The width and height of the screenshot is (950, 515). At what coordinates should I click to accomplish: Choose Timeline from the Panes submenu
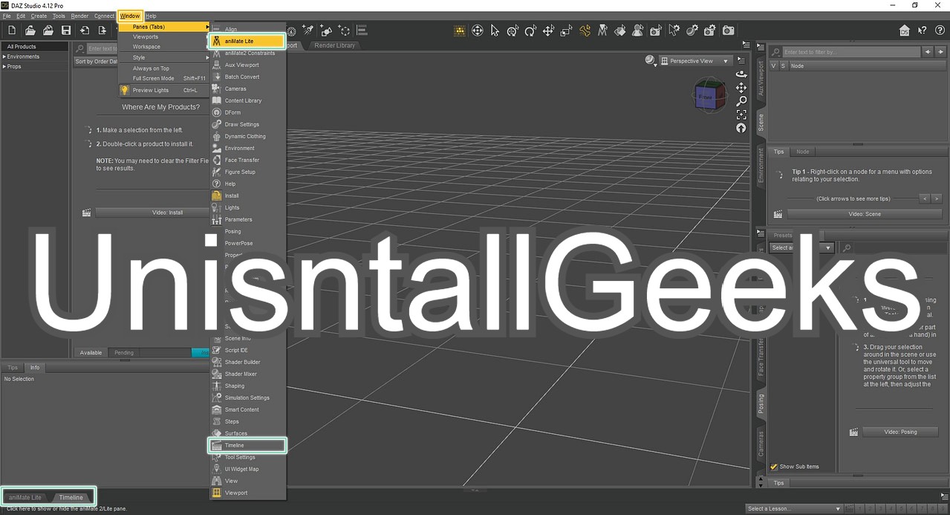coord(247,445)
